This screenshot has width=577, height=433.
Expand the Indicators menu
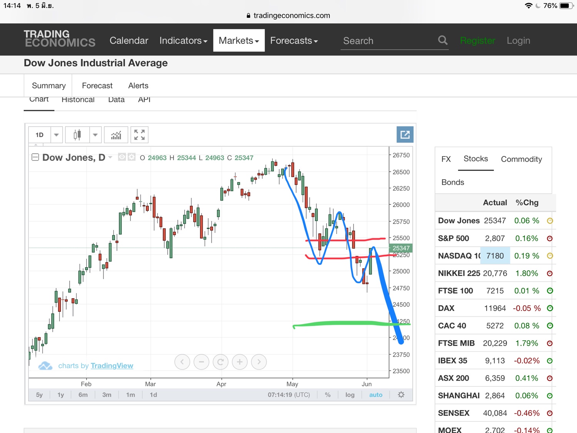[183, 40]
